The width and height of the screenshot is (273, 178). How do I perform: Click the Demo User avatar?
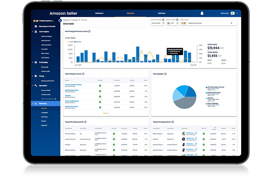[232, 13]
